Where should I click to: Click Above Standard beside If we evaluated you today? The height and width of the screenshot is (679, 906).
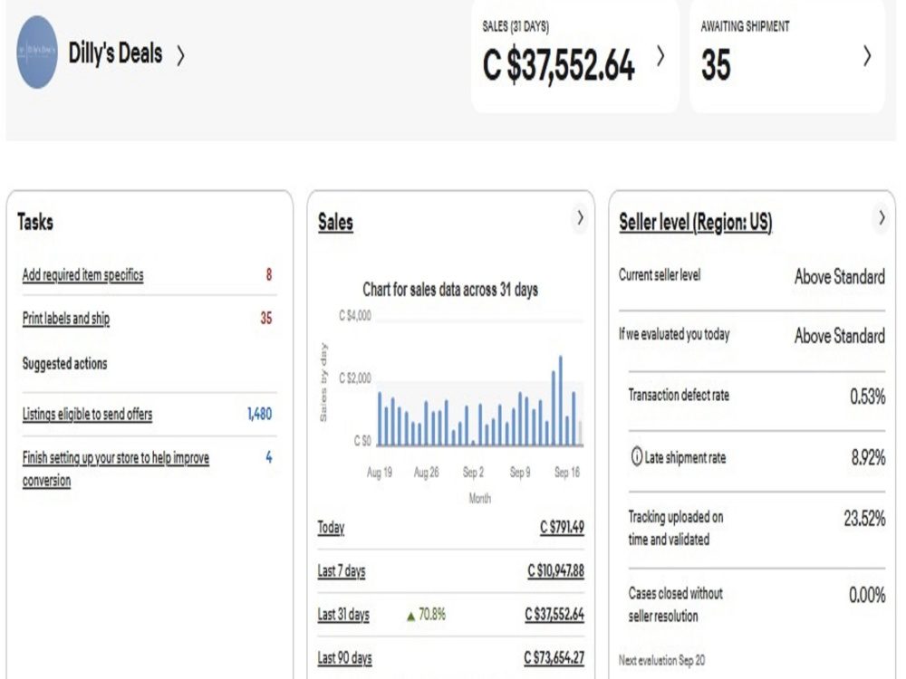pyautogui.click(x=840, y=336)
